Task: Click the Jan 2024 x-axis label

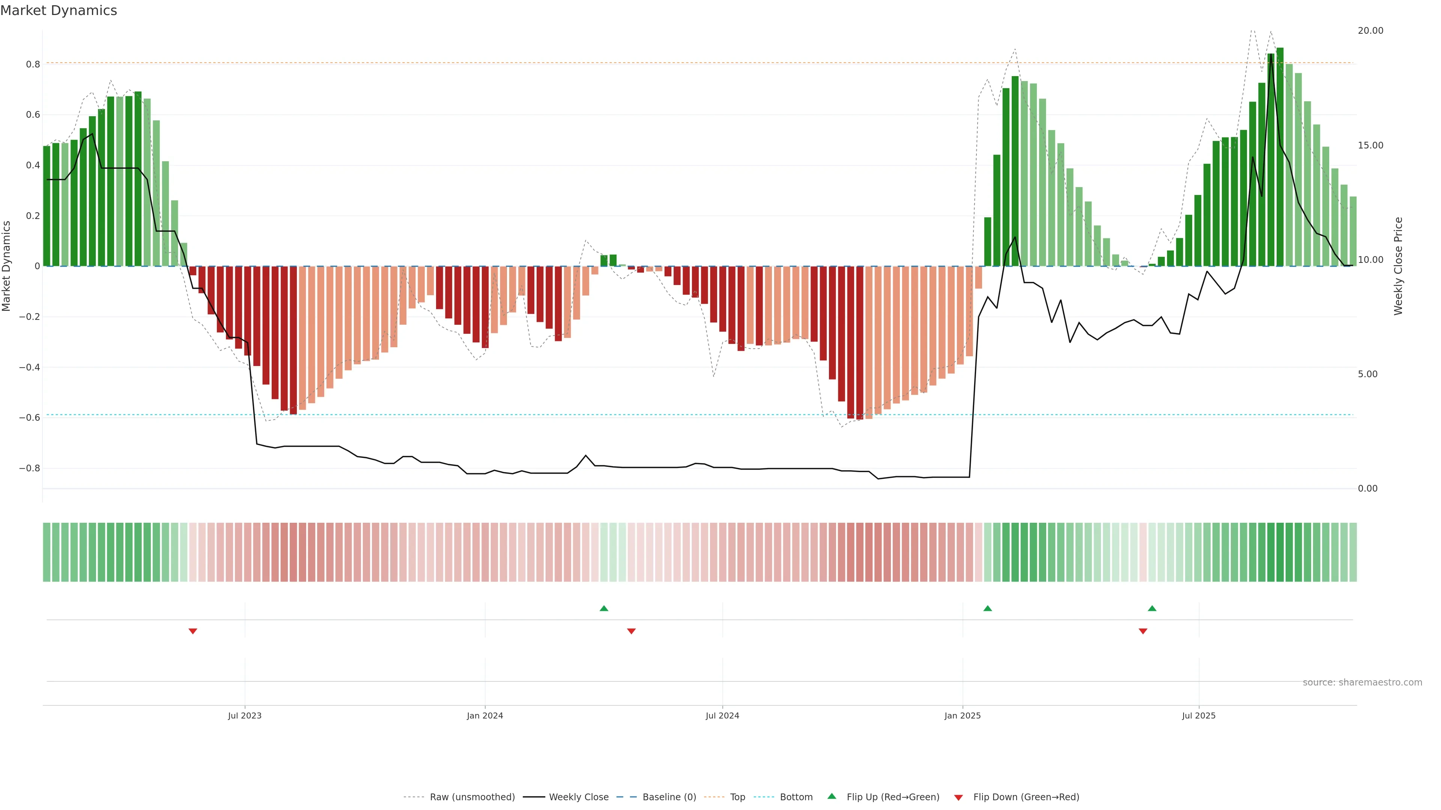Action: 485,715
